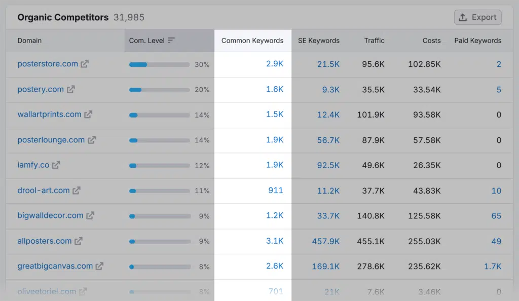Click the Export button
The image size is (519, 301).
coord(477,17)
